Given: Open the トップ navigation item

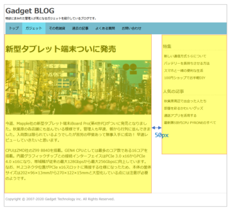Looking at the screenshot, I should click(14, 28).
